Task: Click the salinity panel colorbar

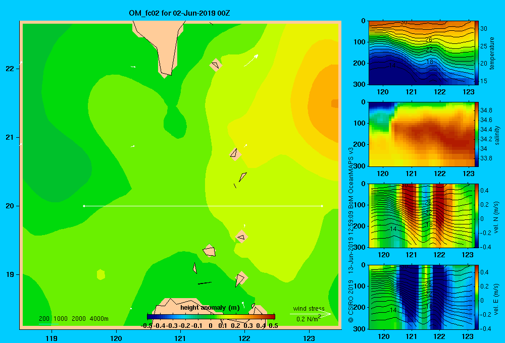Action: (477, 134)
